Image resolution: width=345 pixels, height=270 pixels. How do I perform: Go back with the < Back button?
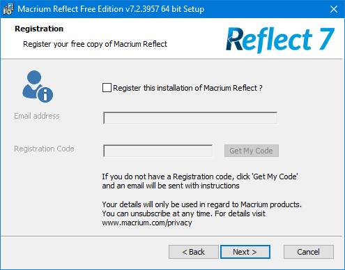tap(194, 252)
